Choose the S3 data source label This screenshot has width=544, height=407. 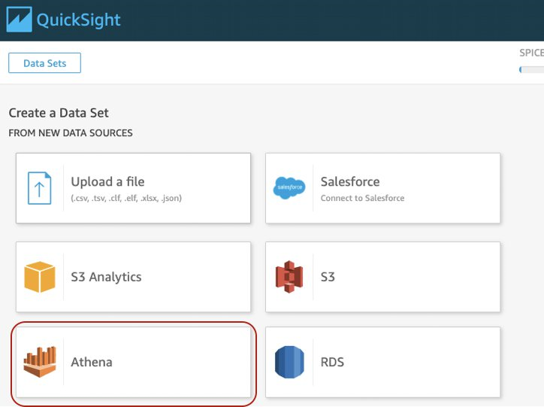pos(328,277)
